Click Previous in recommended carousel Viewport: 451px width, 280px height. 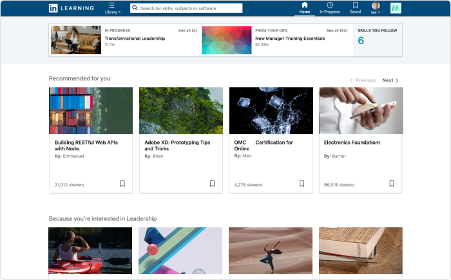[x=363, y=80]
